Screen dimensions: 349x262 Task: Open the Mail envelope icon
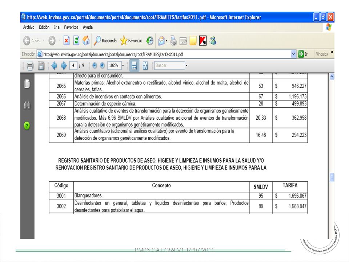161,41
